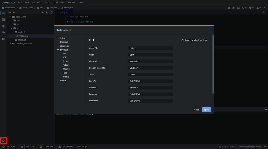The image size is (268, 149).
Task: Close the Main.java editor tab
Action: point(70,13)
